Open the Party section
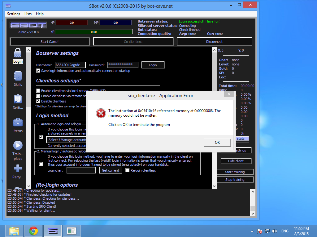The image size is (317, 237). point(18,172)
